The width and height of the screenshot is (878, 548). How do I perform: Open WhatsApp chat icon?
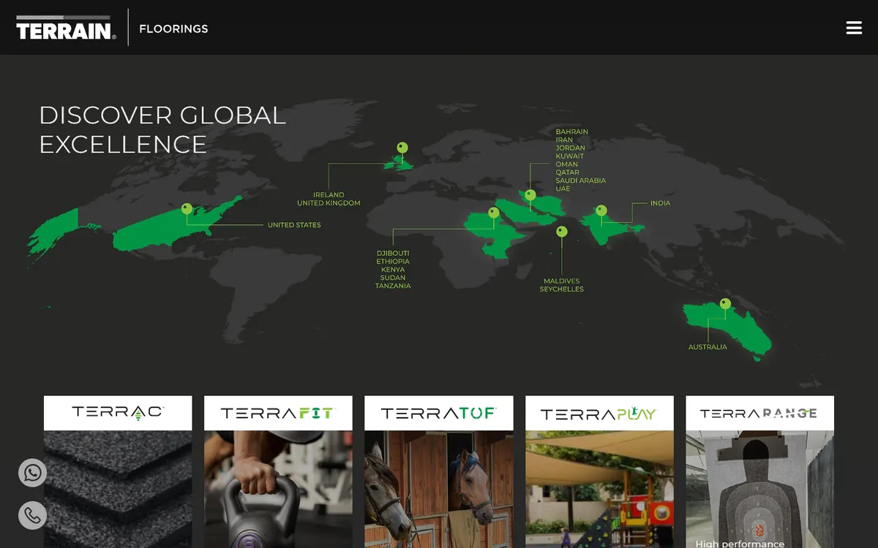[32, 473]
